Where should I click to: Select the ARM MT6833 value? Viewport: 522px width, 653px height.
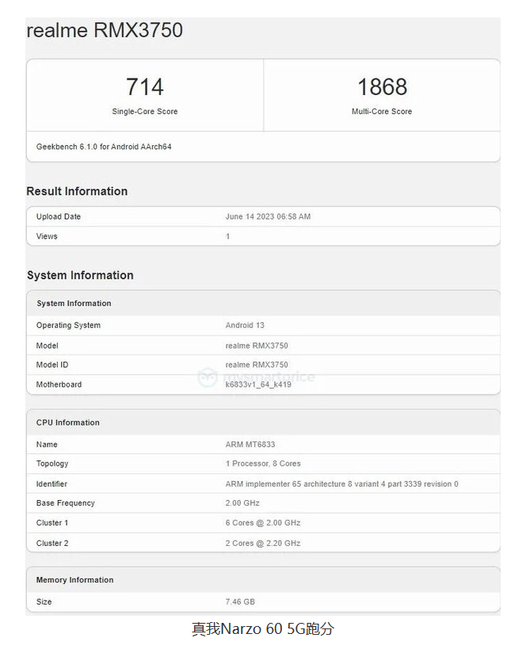point(250,445)
